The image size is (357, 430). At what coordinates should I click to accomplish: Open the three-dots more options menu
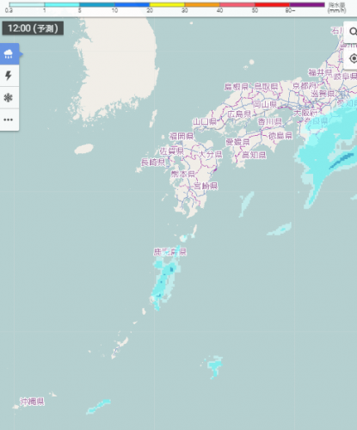click(x=9, y=120)
